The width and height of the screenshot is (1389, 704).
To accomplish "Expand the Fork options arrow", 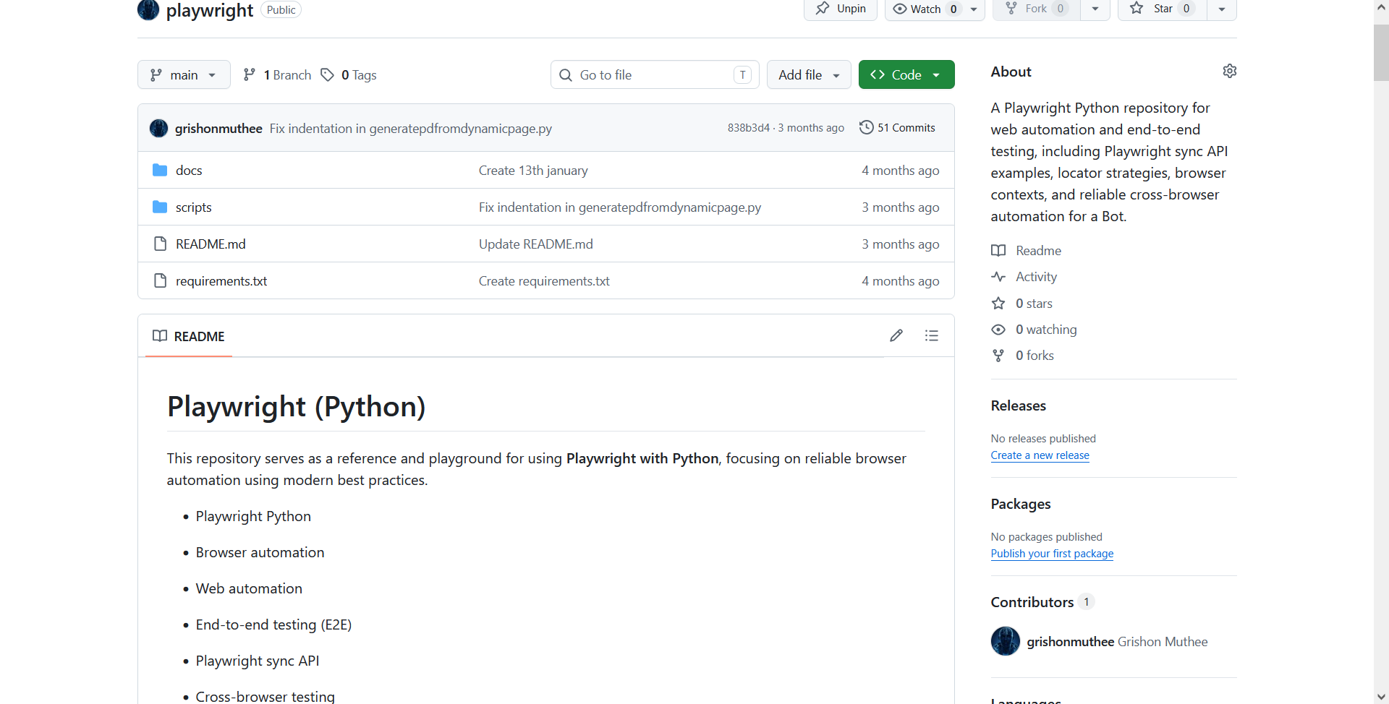I will 1095,9.
